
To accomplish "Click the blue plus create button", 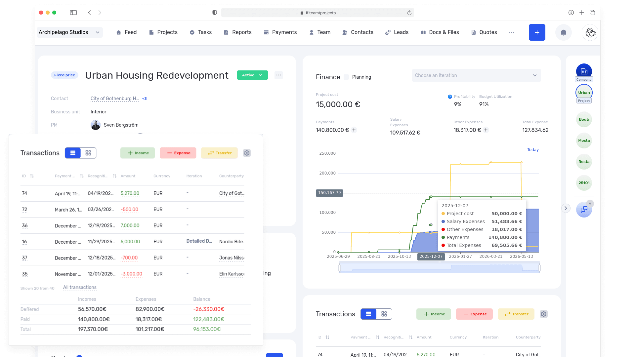I will (x=537, y=32).
